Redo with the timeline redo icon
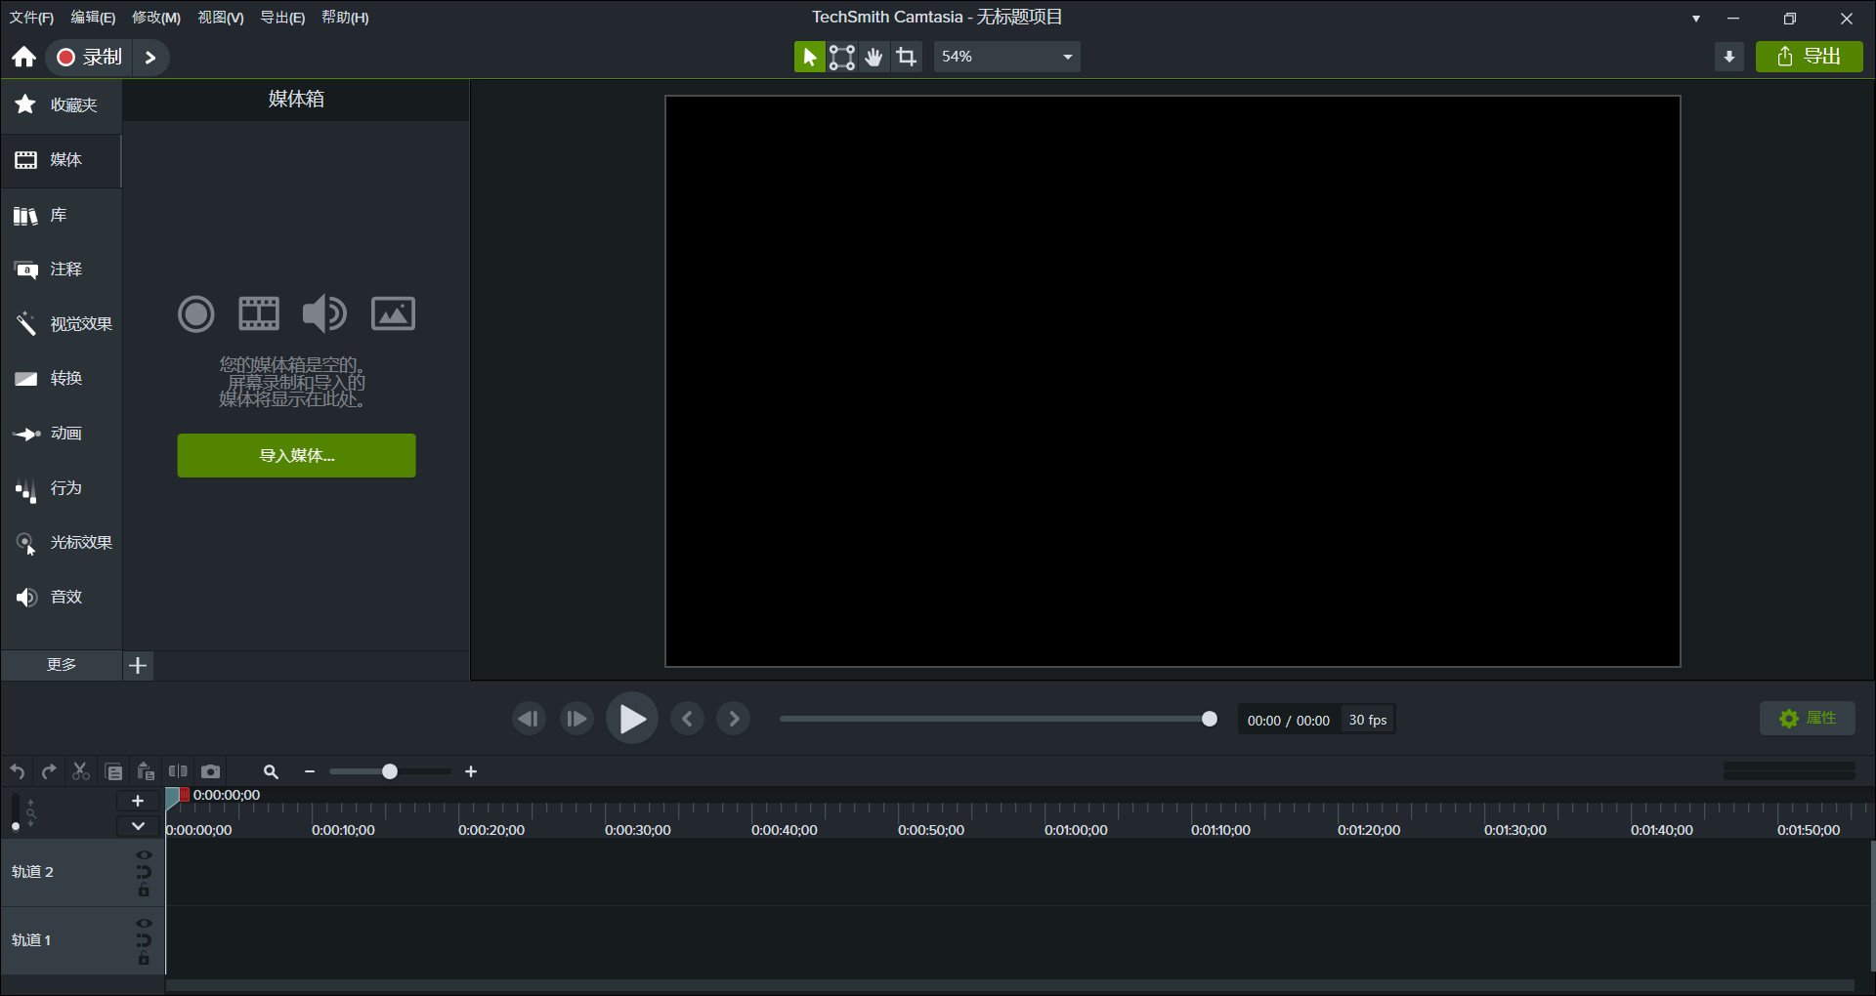Screen dimensions: 1876x996 pos(49,772)
